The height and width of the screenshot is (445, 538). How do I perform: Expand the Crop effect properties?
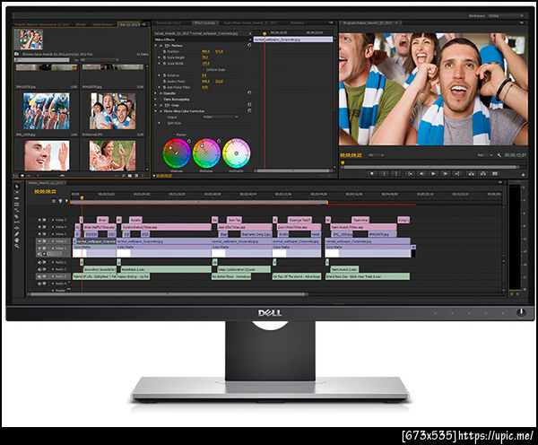pos(156,105)
